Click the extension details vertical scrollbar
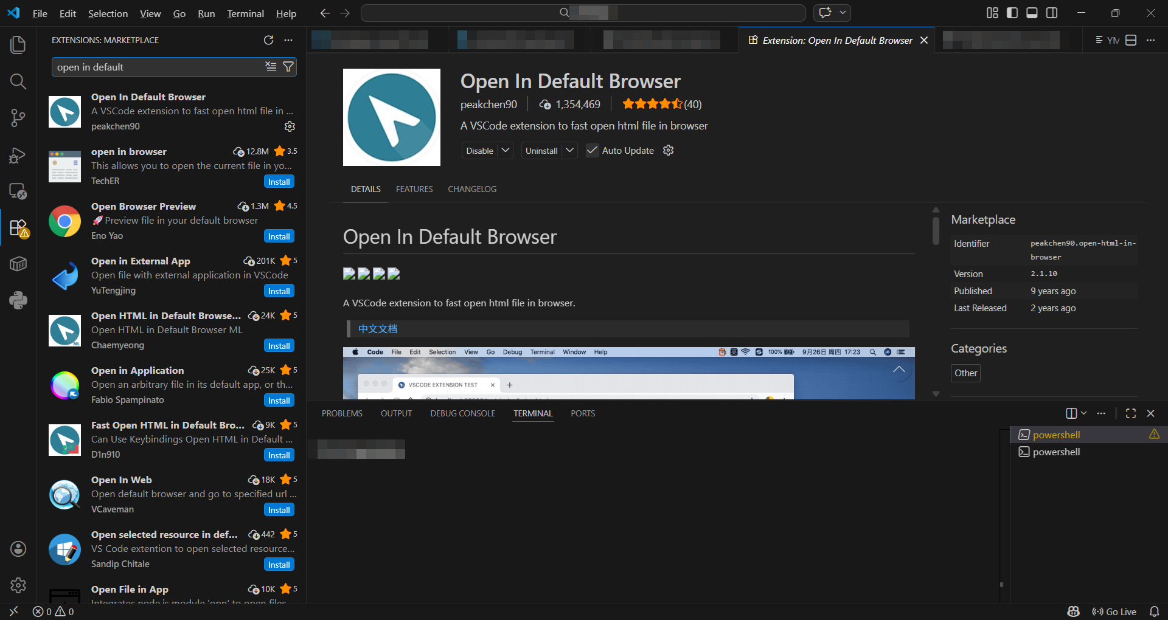The image size is (1168, 620). 936,231
